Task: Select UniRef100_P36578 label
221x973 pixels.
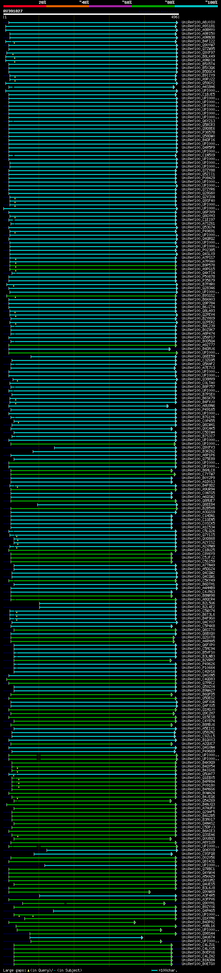Action: pyautogui.click(x=198, y=133)
